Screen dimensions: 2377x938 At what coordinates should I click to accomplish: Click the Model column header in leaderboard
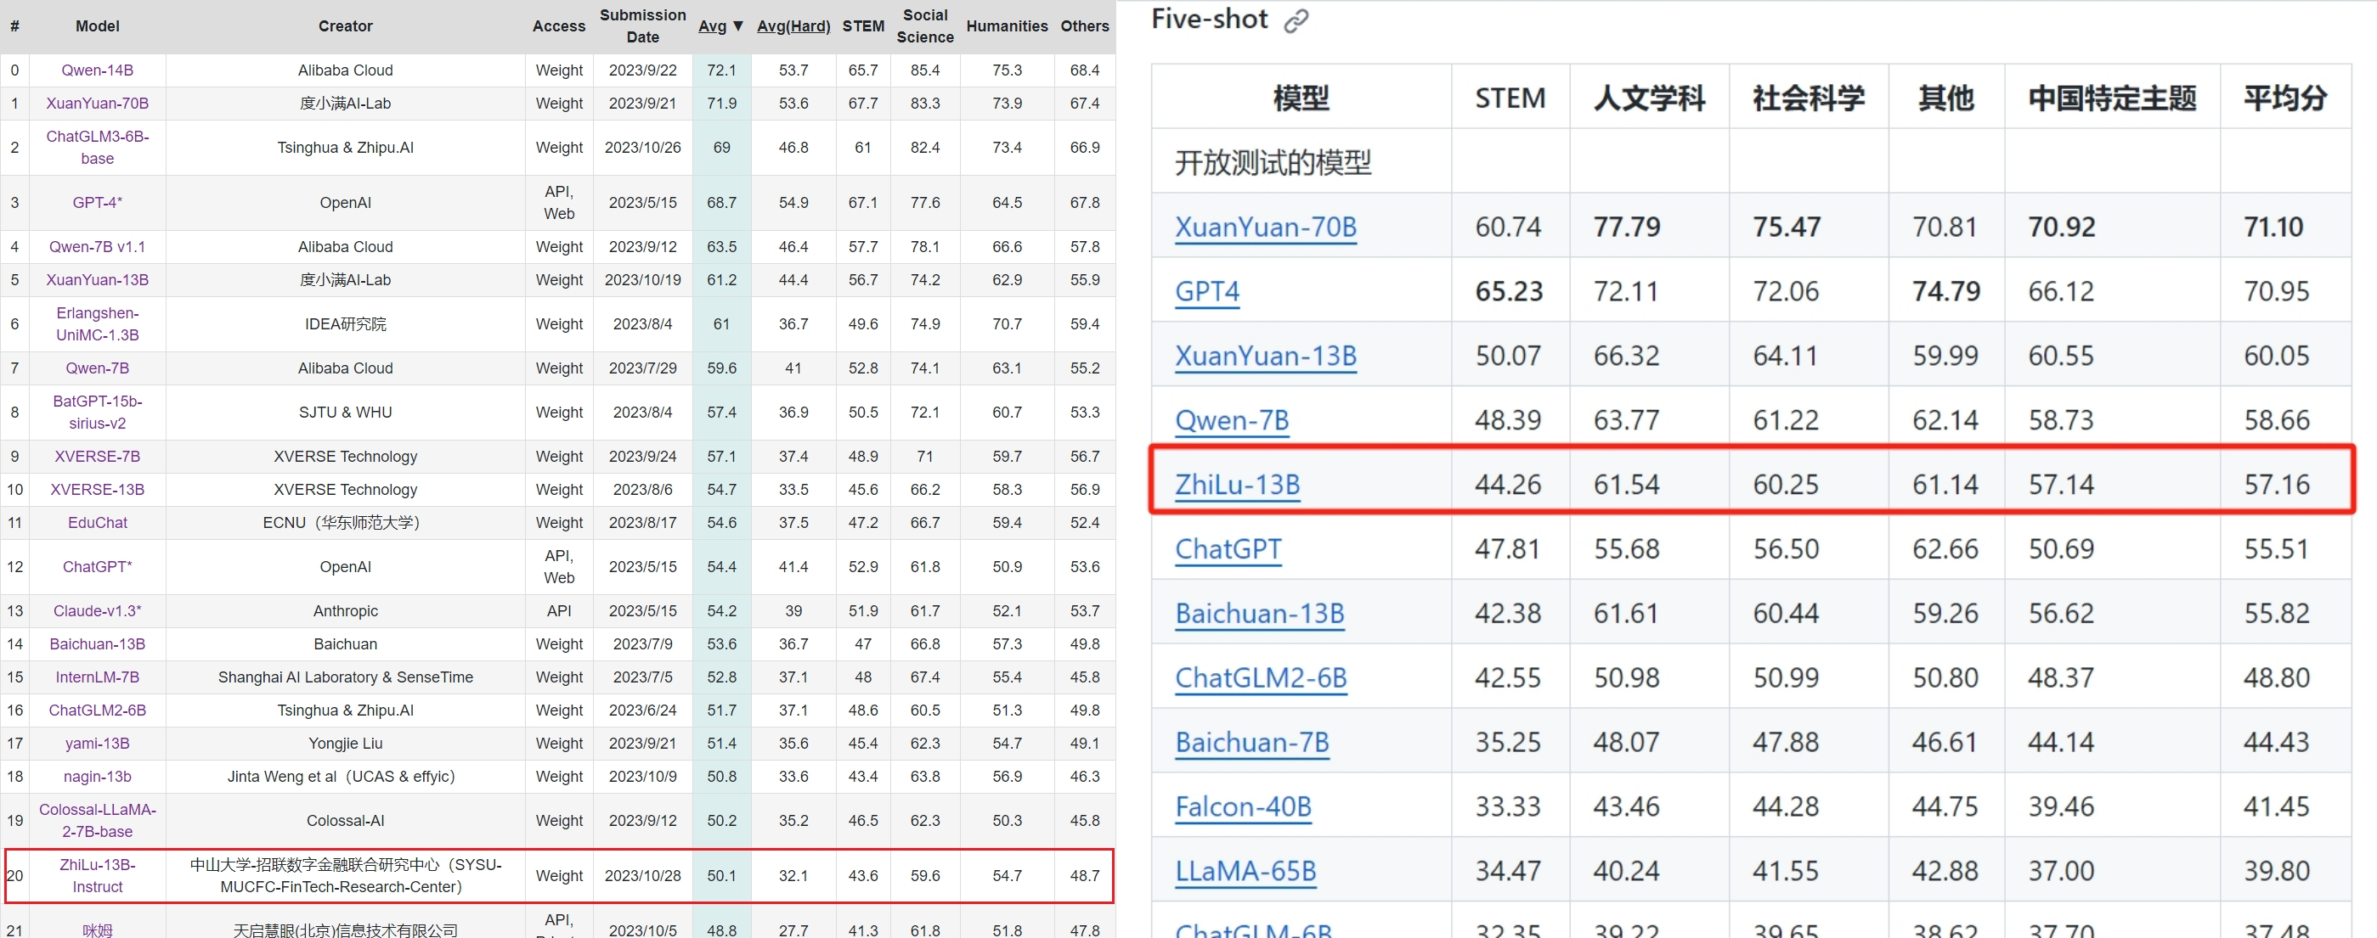point(98,27)
